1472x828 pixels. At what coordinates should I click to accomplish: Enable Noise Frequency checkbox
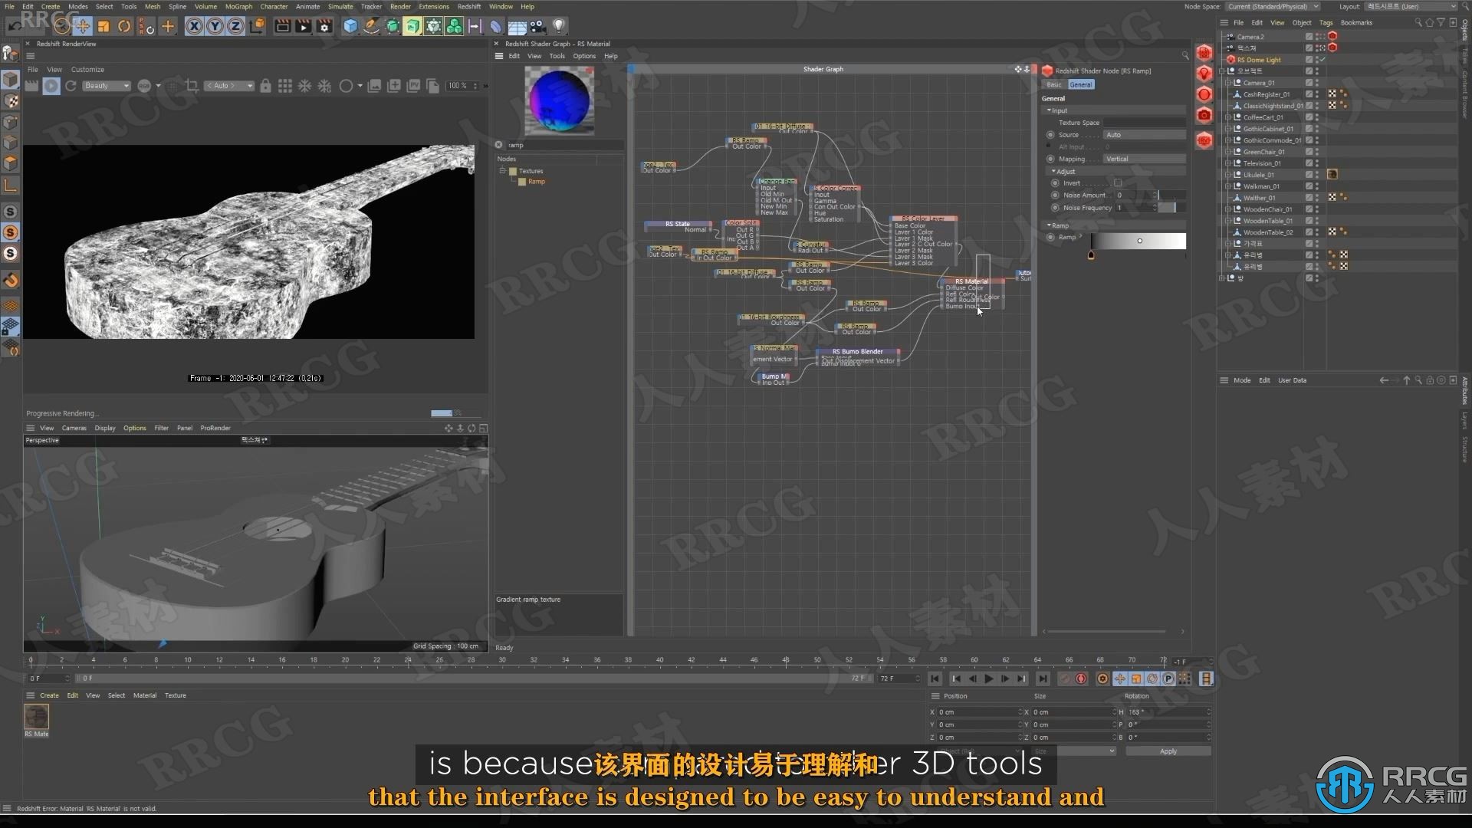1050,207
